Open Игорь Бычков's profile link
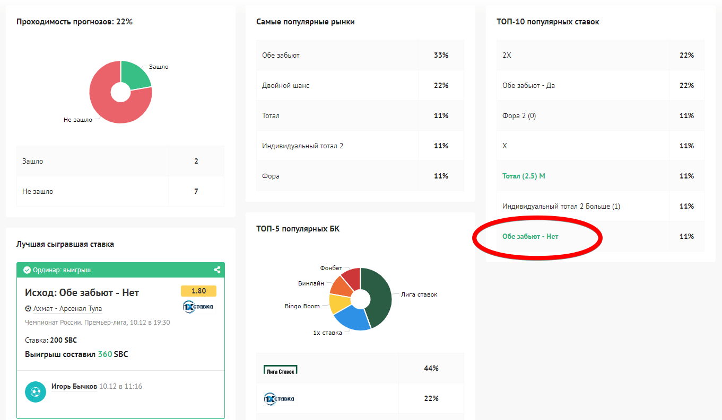Screen dimensions: 722x420 pos(74,387)
